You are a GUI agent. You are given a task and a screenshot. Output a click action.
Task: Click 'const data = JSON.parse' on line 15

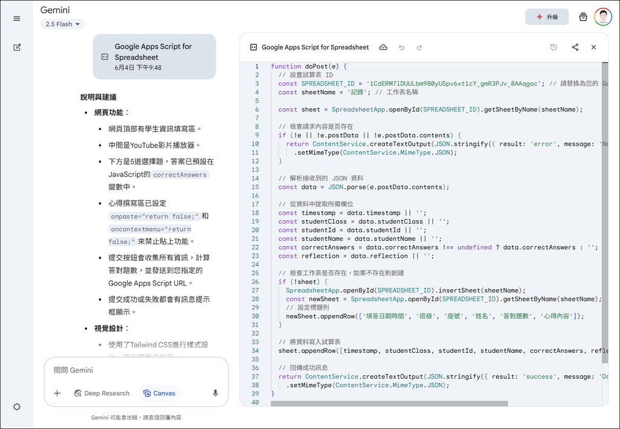pyautogui.click(x=364, y=187)
